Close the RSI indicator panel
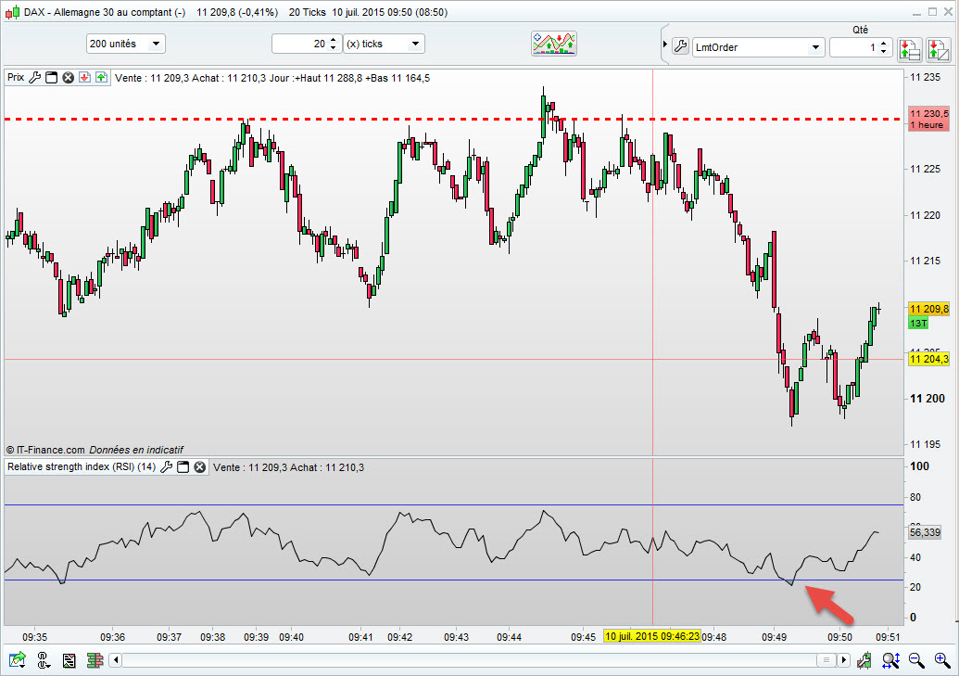The image size is (959, 676). click(x=199, y=467)
